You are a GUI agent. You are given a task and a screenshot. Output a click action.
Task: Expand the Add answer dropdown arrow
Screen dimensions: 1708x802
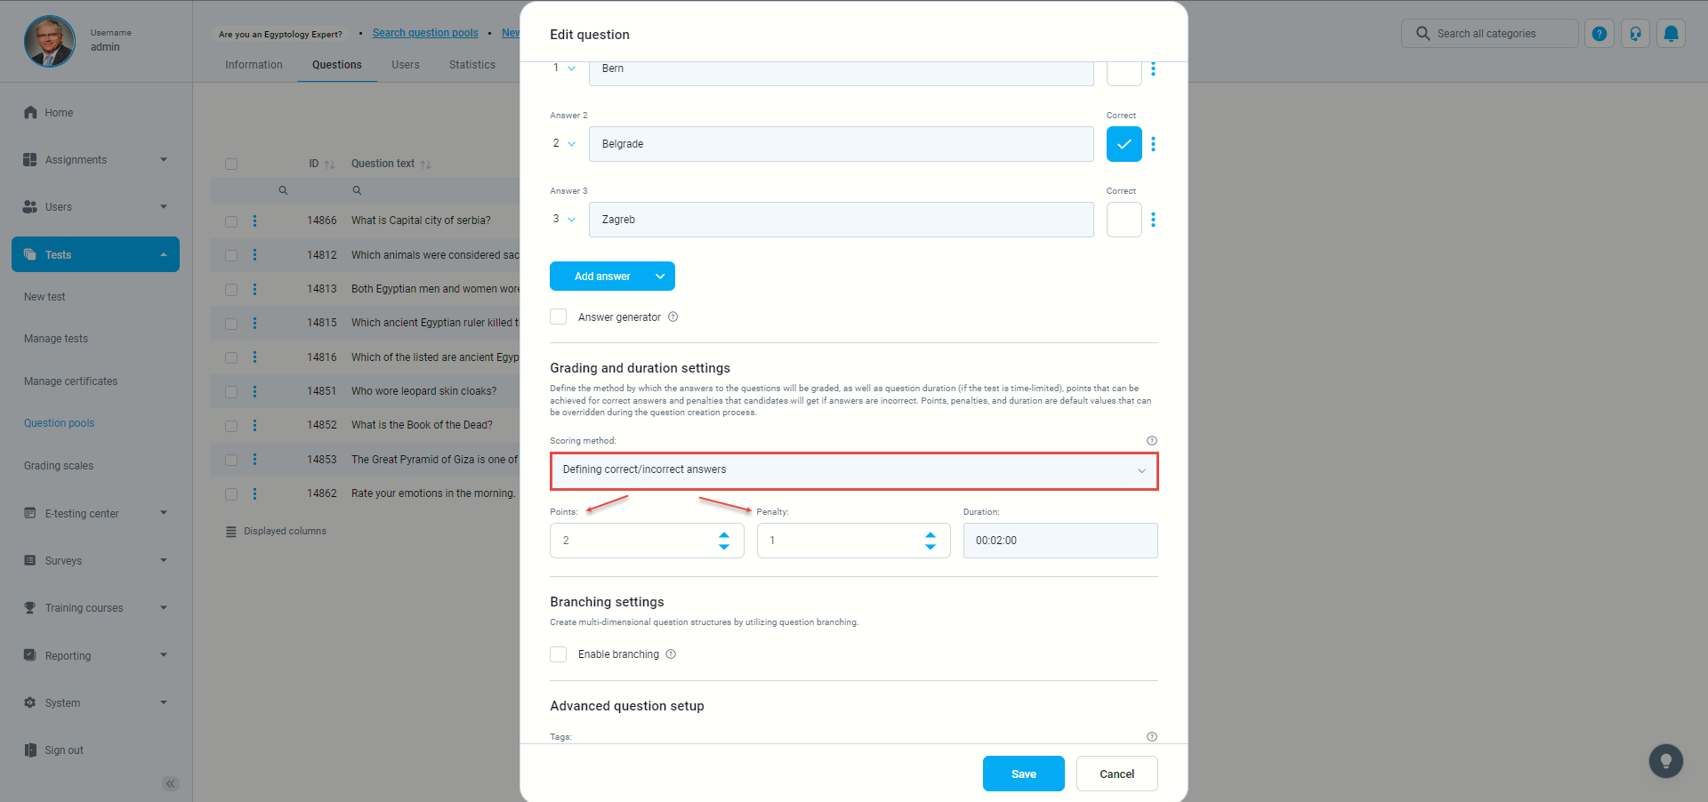(660, 277)
